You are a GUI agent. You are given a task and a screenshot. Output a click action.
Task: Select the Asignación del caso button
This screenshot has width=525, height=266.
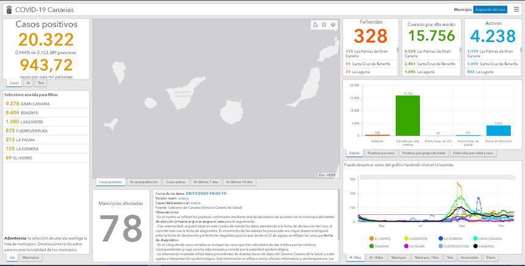tap(490, 10)
